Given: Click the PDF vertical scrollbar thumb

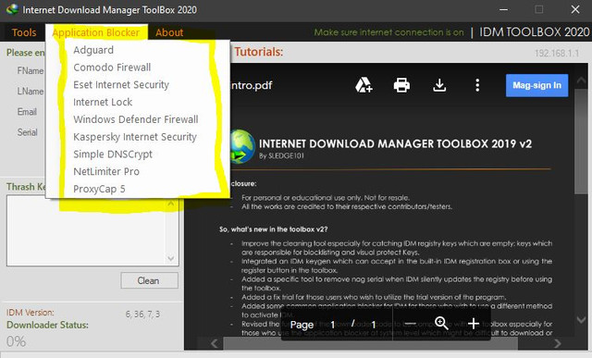Looking at the screenshot, I should [x=581, y=142].
